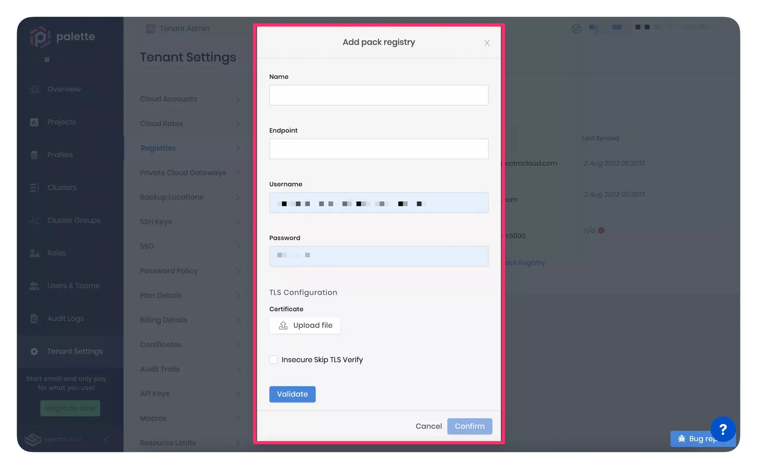
Task: Focus the Endpoint input field
Action: coord(378,149)
